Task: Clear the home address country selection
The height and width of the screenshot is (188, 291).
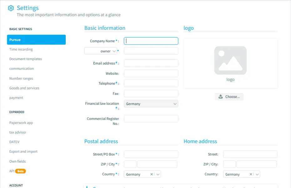Action: tap(251, 174)
